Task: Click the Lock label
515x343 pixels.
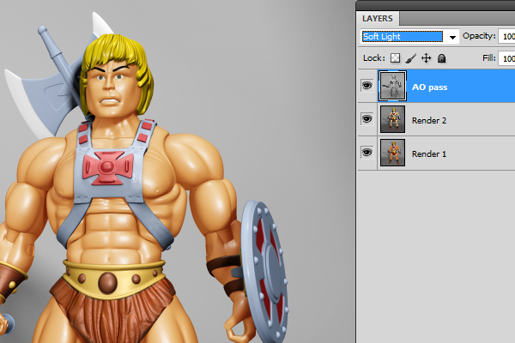Action: (373, 58)
